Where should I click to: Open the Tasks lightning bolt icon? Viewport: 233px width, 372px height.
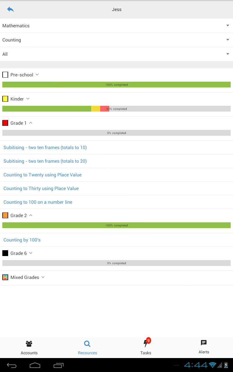point(146,344)
